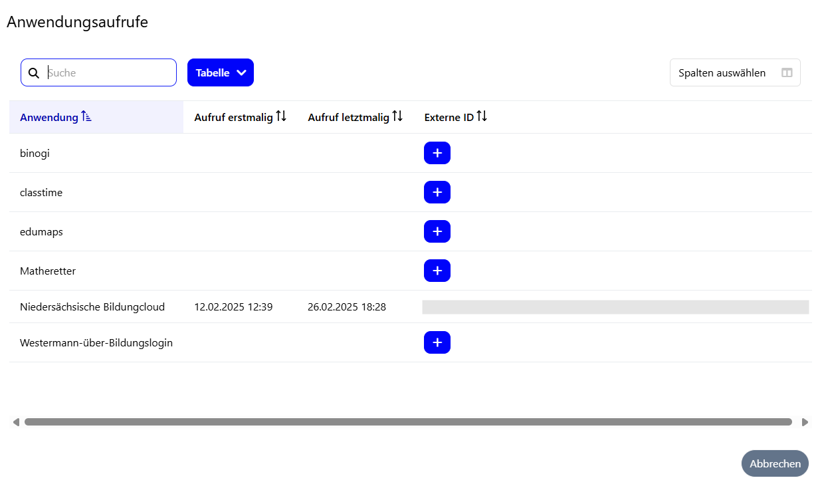Add external ID for binogi
822x490 pixels.
(x=437, y=153)
